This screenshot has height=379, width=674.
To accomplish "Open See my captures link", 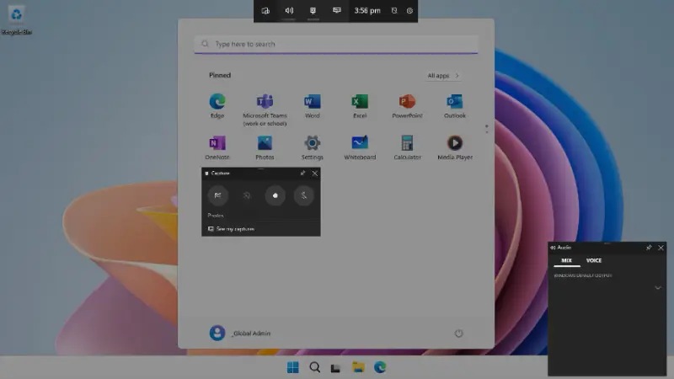I will [x=231, y=229].
